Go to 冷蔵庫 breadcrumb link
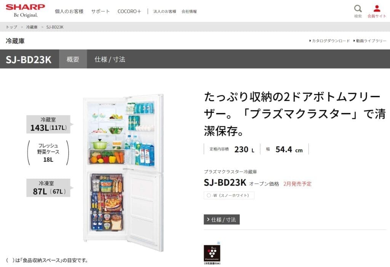 32,27
